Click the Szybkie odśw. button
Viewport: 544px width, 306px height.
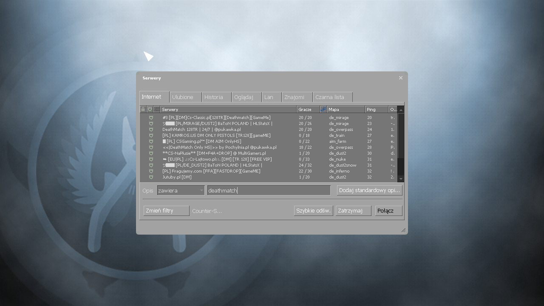point(313,211)
